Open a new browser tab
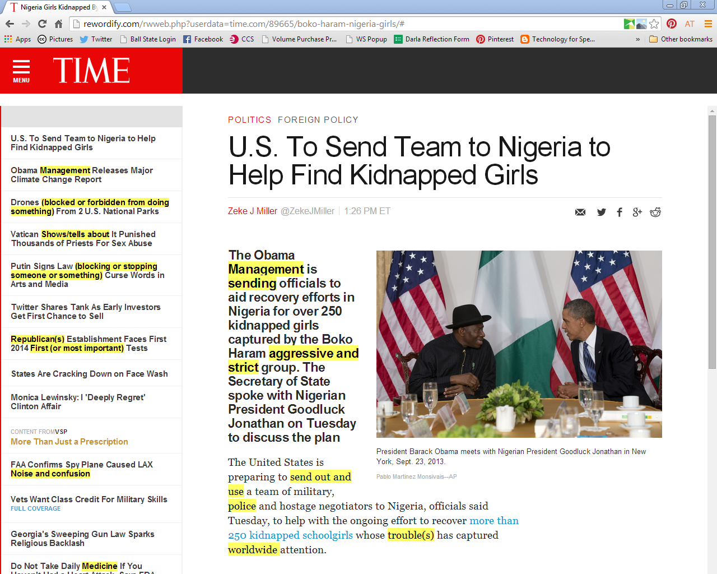The width and height of the screenshot is (717, 574). pos(123,7)
